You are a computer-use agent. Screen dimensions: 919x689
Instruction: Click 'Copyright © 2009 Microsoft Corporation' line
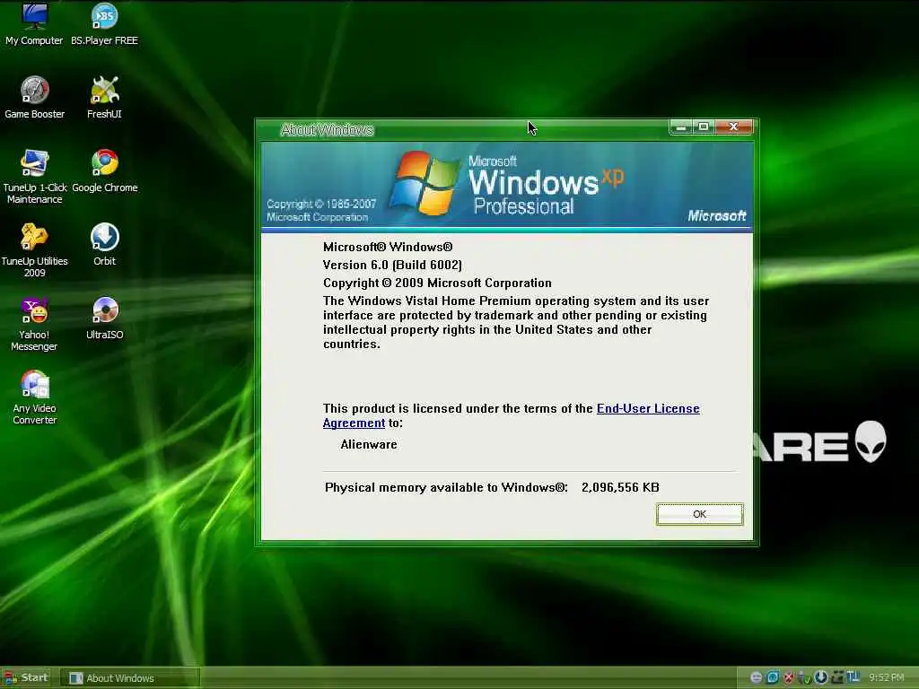click(x=437, y=283)
